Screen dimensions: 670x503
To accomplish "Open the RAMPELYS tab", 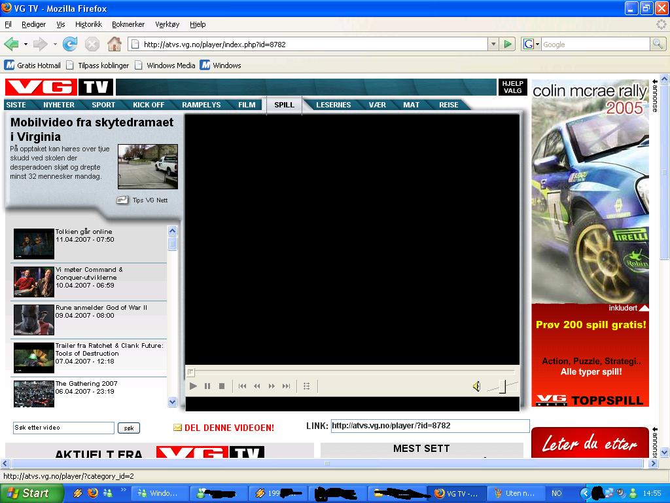I will pos(202,105).
